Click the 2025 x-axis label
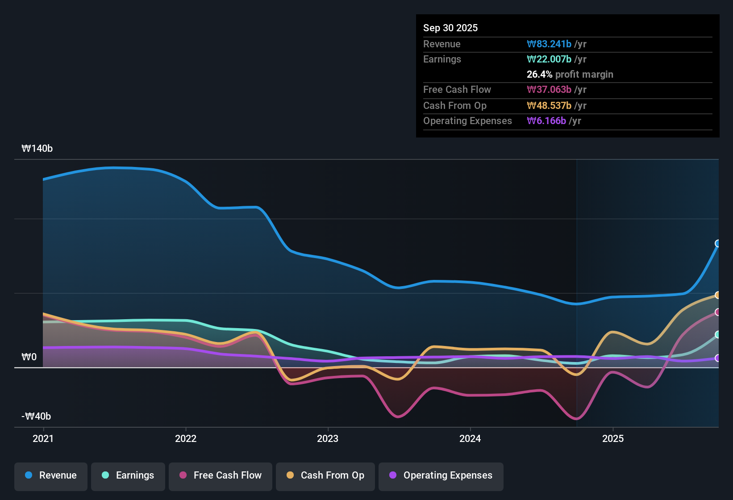 point(613,438)
